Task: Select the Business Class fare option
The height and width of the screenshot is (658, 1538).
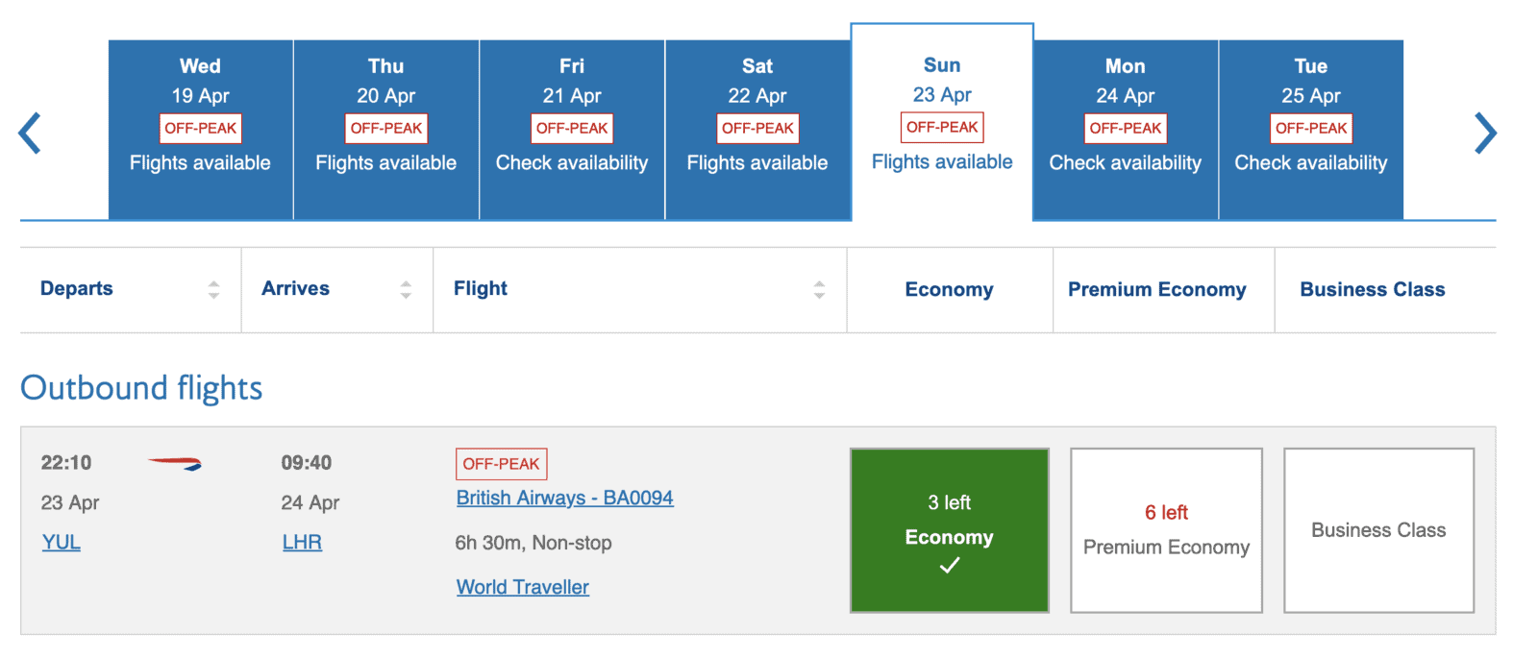Action: click(x=1378, y=529)
